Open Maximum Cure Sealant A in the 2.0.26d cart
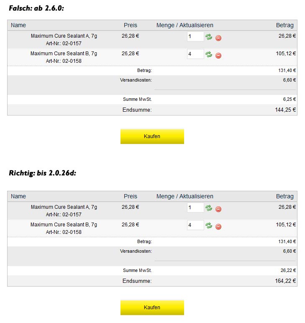This screenshot has width=305, height=323. coord(64,207)
